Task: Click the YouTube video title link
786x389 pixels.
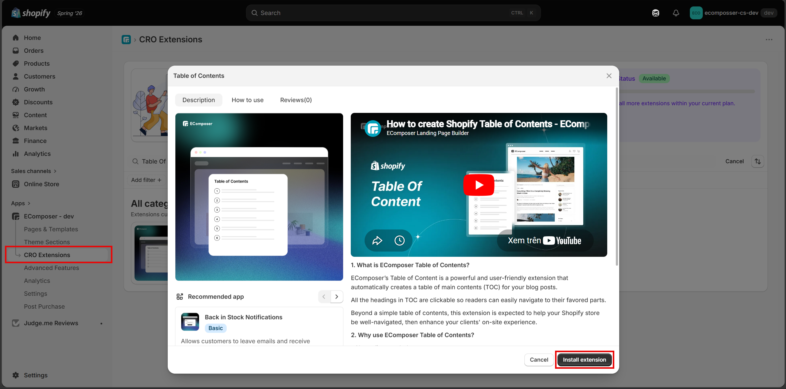Action: click(x=488, y=124)
